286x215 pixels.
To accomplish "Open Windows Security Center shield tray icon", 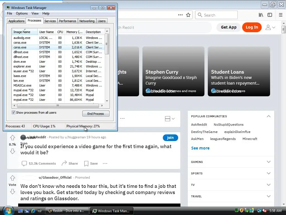I will coord(242,211).
